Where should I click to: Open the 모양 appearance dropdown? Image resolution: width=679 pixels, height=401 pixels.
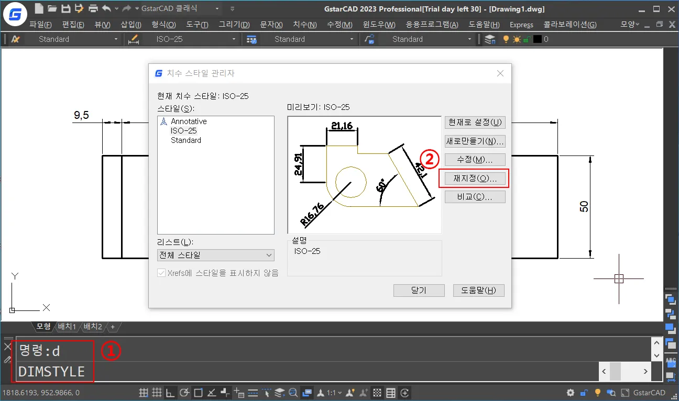[630, 25]
